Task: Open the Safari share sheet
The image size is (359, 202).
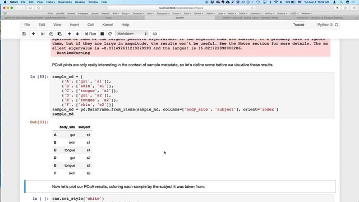Action: click(x=346, y=8)
